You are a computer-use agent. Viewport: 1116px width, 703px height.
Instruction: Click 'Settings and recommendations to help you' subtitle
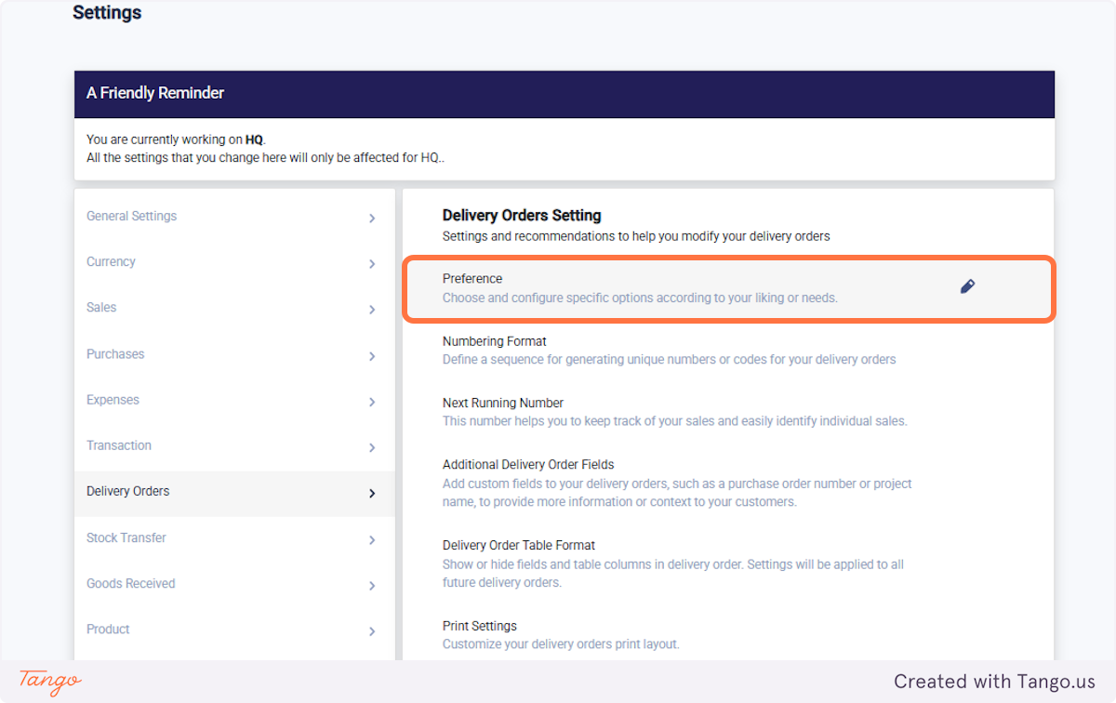tap(636, 236)
